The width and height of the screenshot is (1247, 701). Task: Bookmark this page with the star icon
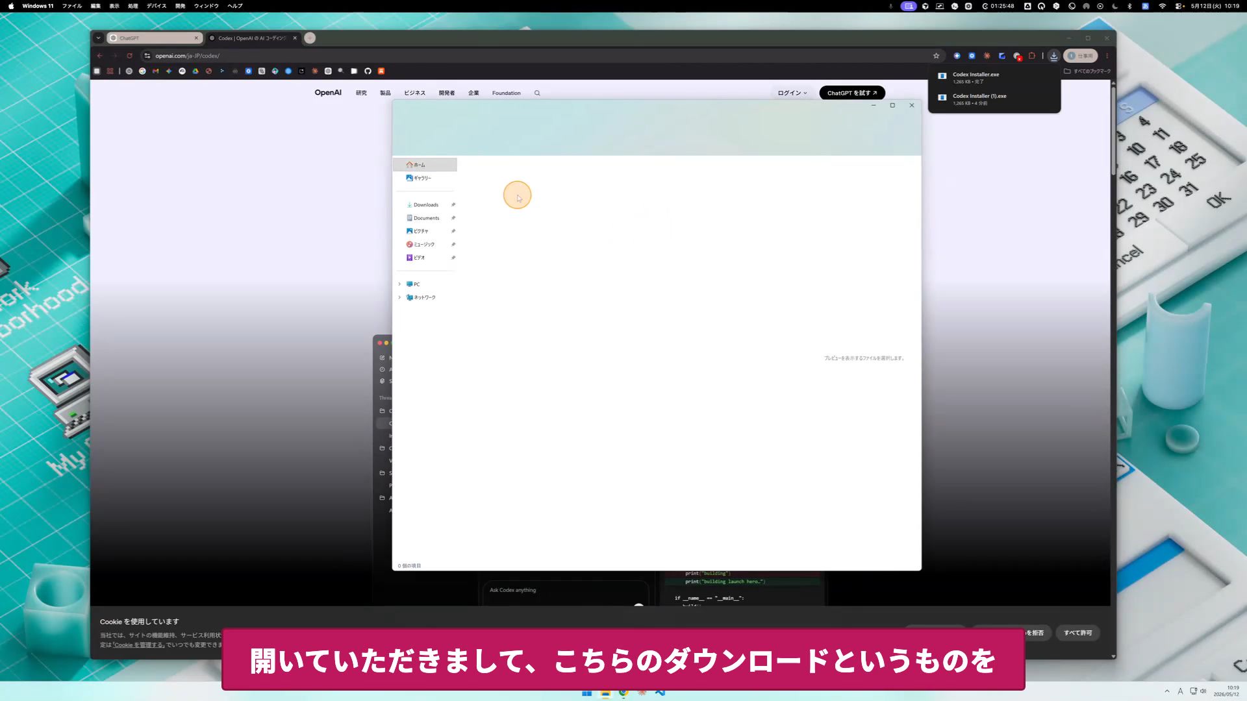pos(936,56)
